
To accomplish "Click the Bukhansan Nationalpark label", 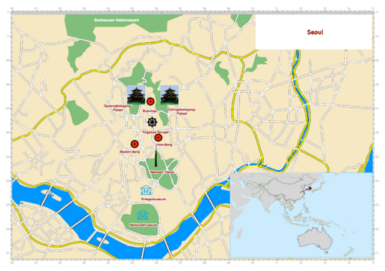I will (117, 20).
